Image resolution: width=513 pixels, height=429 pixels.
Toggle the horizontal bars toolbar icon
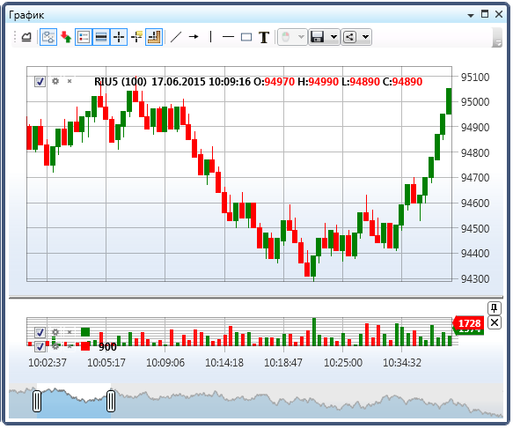(x=101, y=37)
